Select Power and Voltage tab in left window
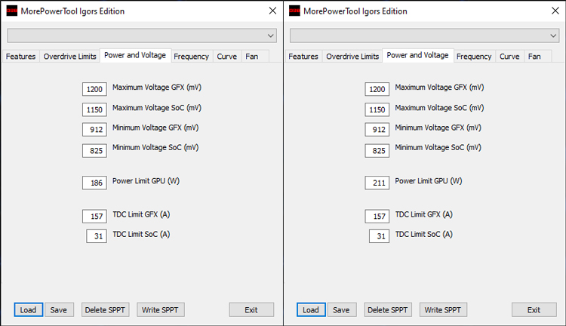This screenshot has height=326, width=566. (135, 55)
